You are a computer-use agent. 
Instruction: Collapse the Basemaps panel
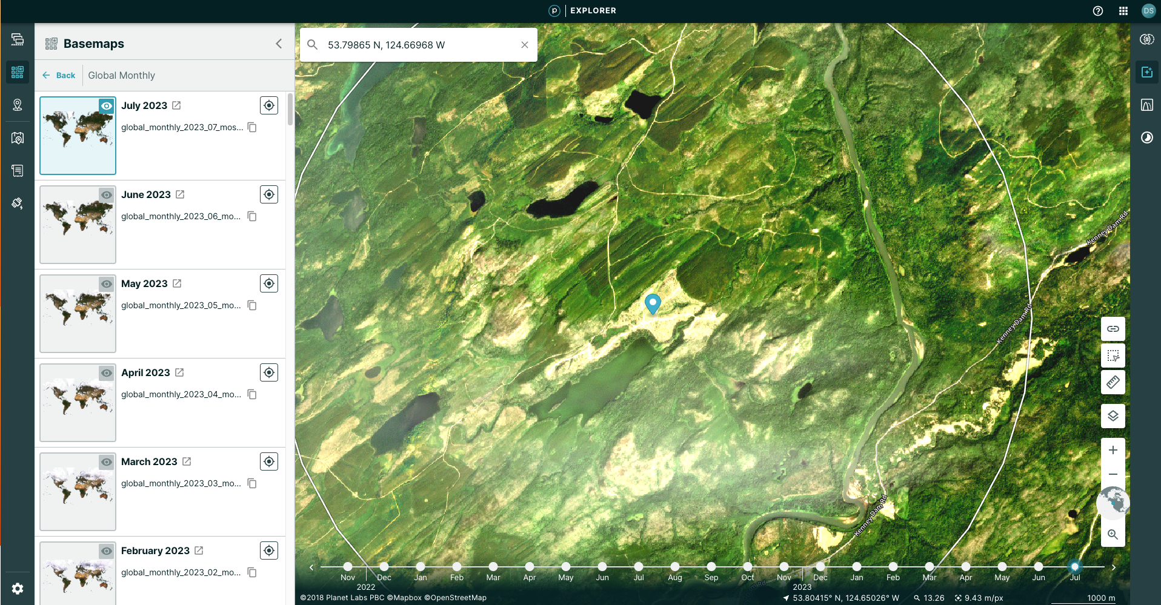click(279, 44)
